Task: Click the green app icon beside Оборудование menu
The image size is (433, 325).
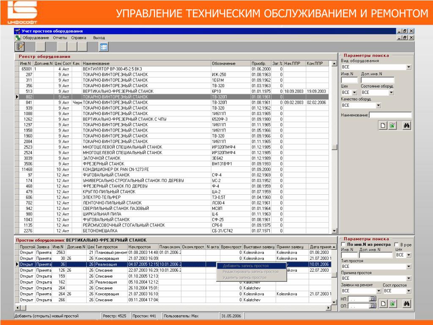Action: [x=18, y=38]
